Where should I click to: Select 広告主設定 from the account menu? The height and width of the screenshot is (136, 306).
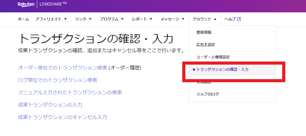[x=206, y=45]
